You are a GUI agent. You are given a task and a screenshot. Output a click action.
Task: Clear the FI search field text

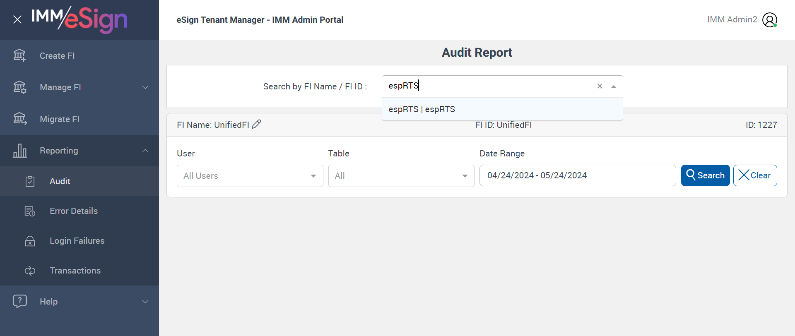coord(600,86)
